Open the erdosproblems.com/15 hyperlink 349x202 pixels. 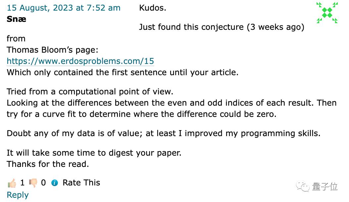80,61
